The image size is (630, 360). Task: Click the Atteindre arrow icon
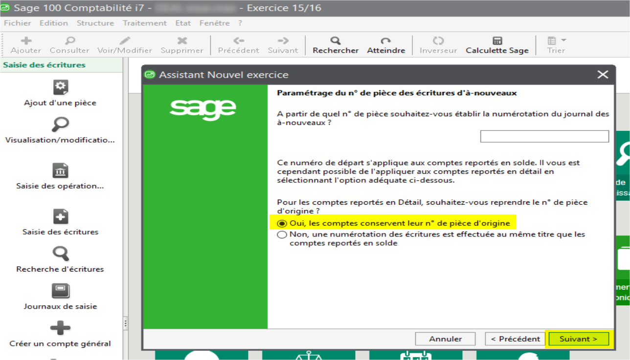(386, 41)
